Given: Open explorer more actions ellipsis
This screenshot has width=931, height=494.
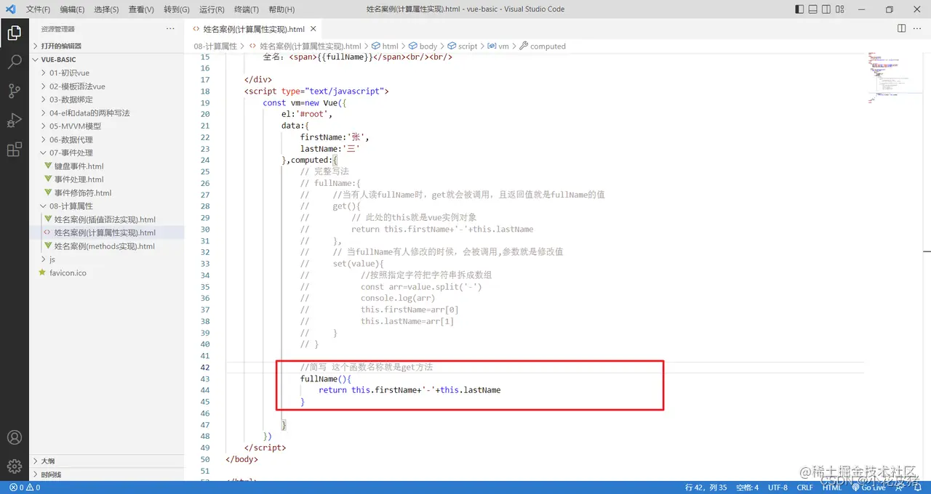Looking at the screenshot, I should 170,29.
